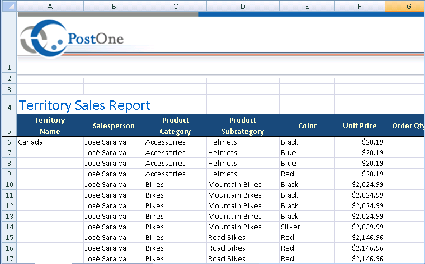The height and width of the screenshot is (264, 425).
Task: Click the PostOne logo image
Action: point(72,39)
